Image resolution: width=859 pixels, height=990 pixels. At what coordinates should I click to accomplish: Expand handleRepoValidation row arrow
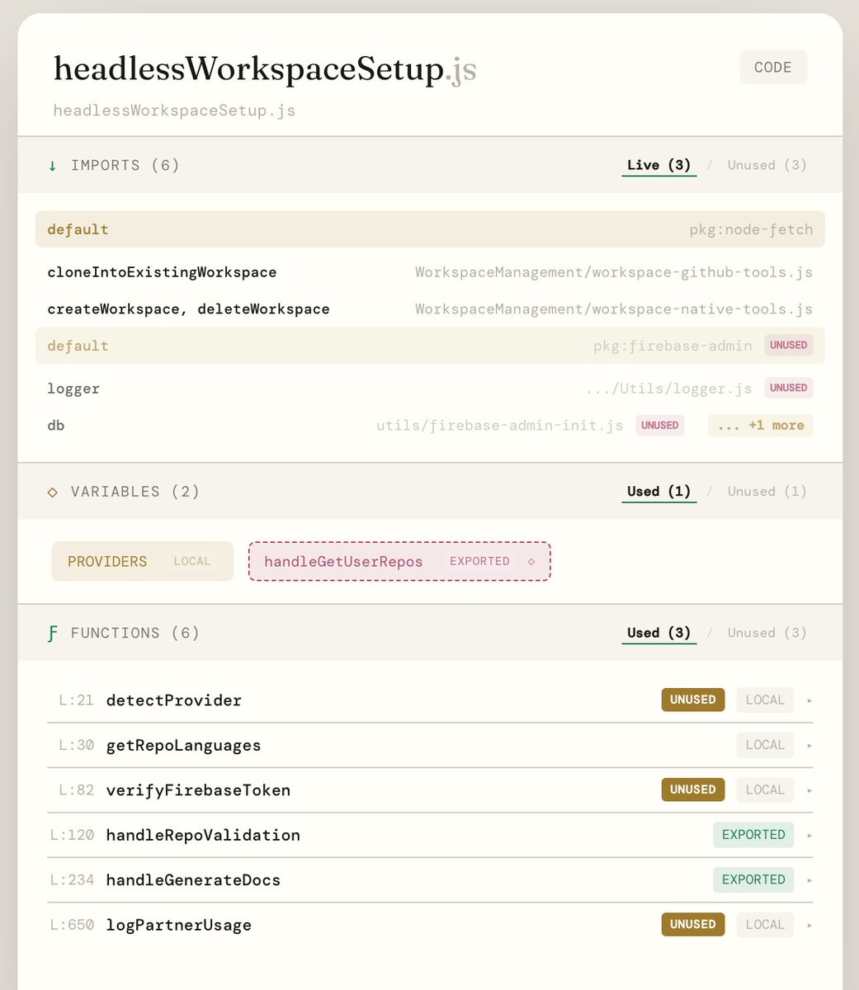coord(809,835)
